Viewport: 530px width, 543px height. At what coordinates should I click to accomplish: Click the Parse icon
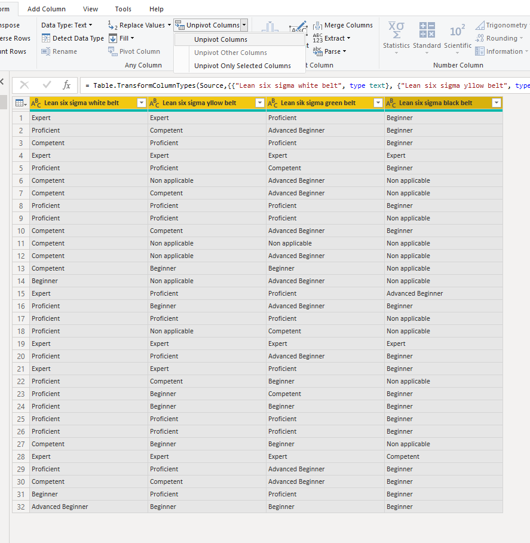click(317, 51)
